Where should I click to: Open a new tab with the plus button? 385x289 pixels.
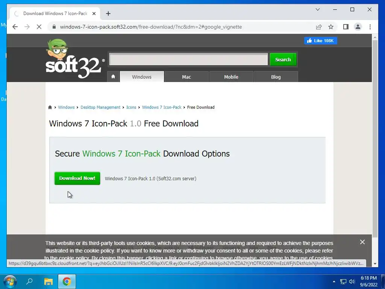click(108, 14)
